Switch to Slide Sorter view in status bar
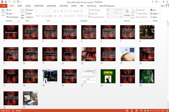169x112 pixels. [132, 111]
